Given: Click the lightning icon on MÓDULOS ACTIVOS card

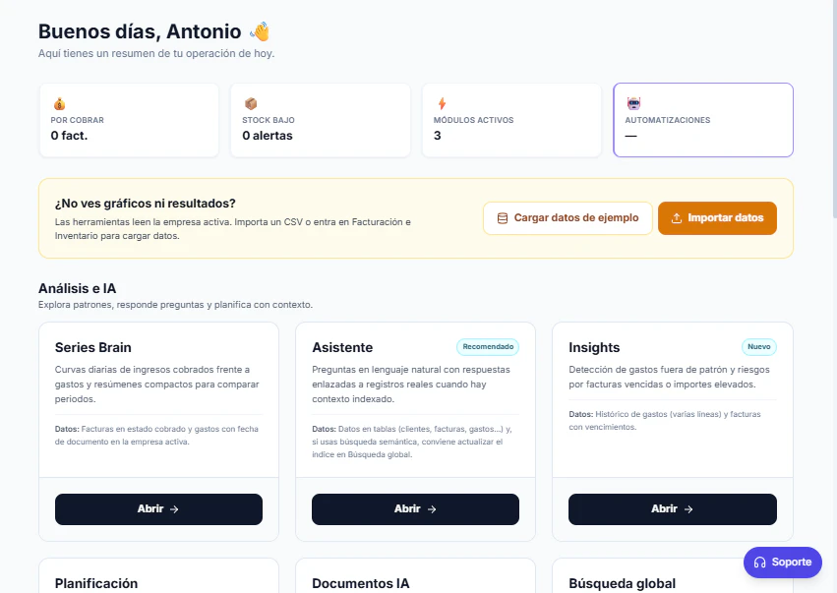Looking at the screenshot, I should pos(440,105).
